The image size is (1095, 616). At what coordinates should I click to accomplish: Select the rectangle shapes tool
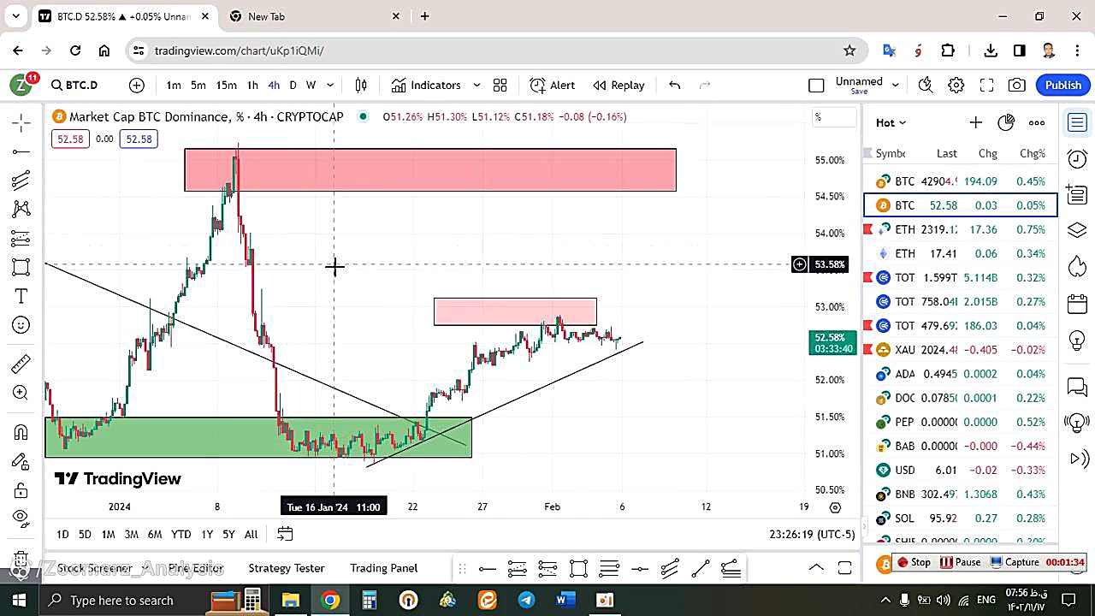[x=21, y=267]
